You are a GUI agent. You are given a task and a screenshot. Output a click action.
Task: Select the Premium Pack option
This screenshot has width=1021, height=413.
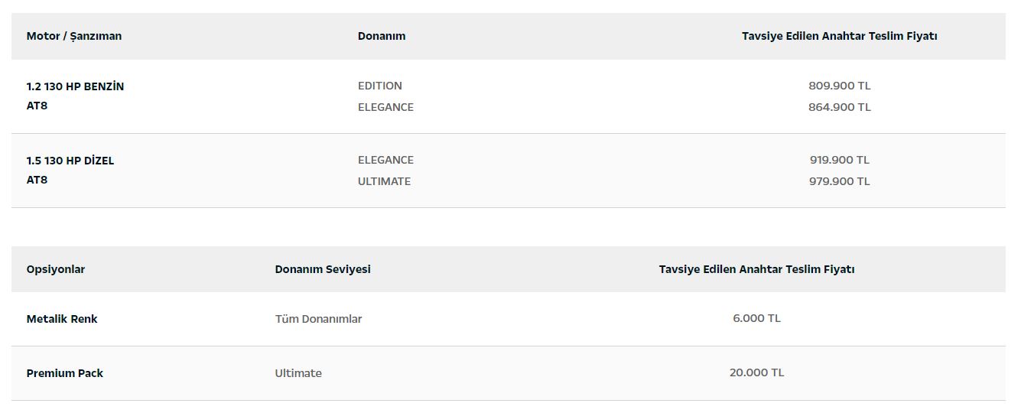65,373
